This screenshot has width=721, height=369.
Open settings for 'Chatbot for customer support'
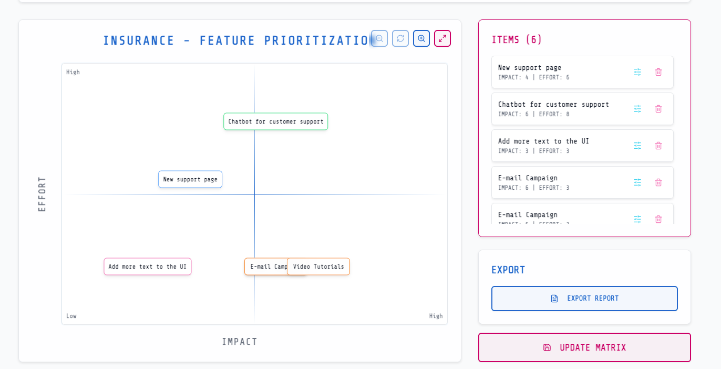[x=637, y=109]
